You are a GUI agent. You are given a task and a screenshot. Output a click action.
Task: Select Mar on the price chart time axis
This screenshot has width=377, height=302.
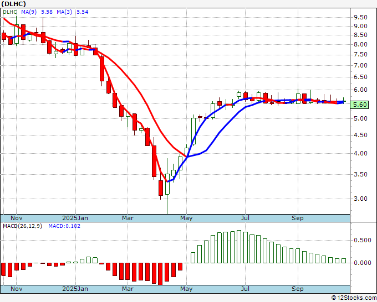pos(128,218)
